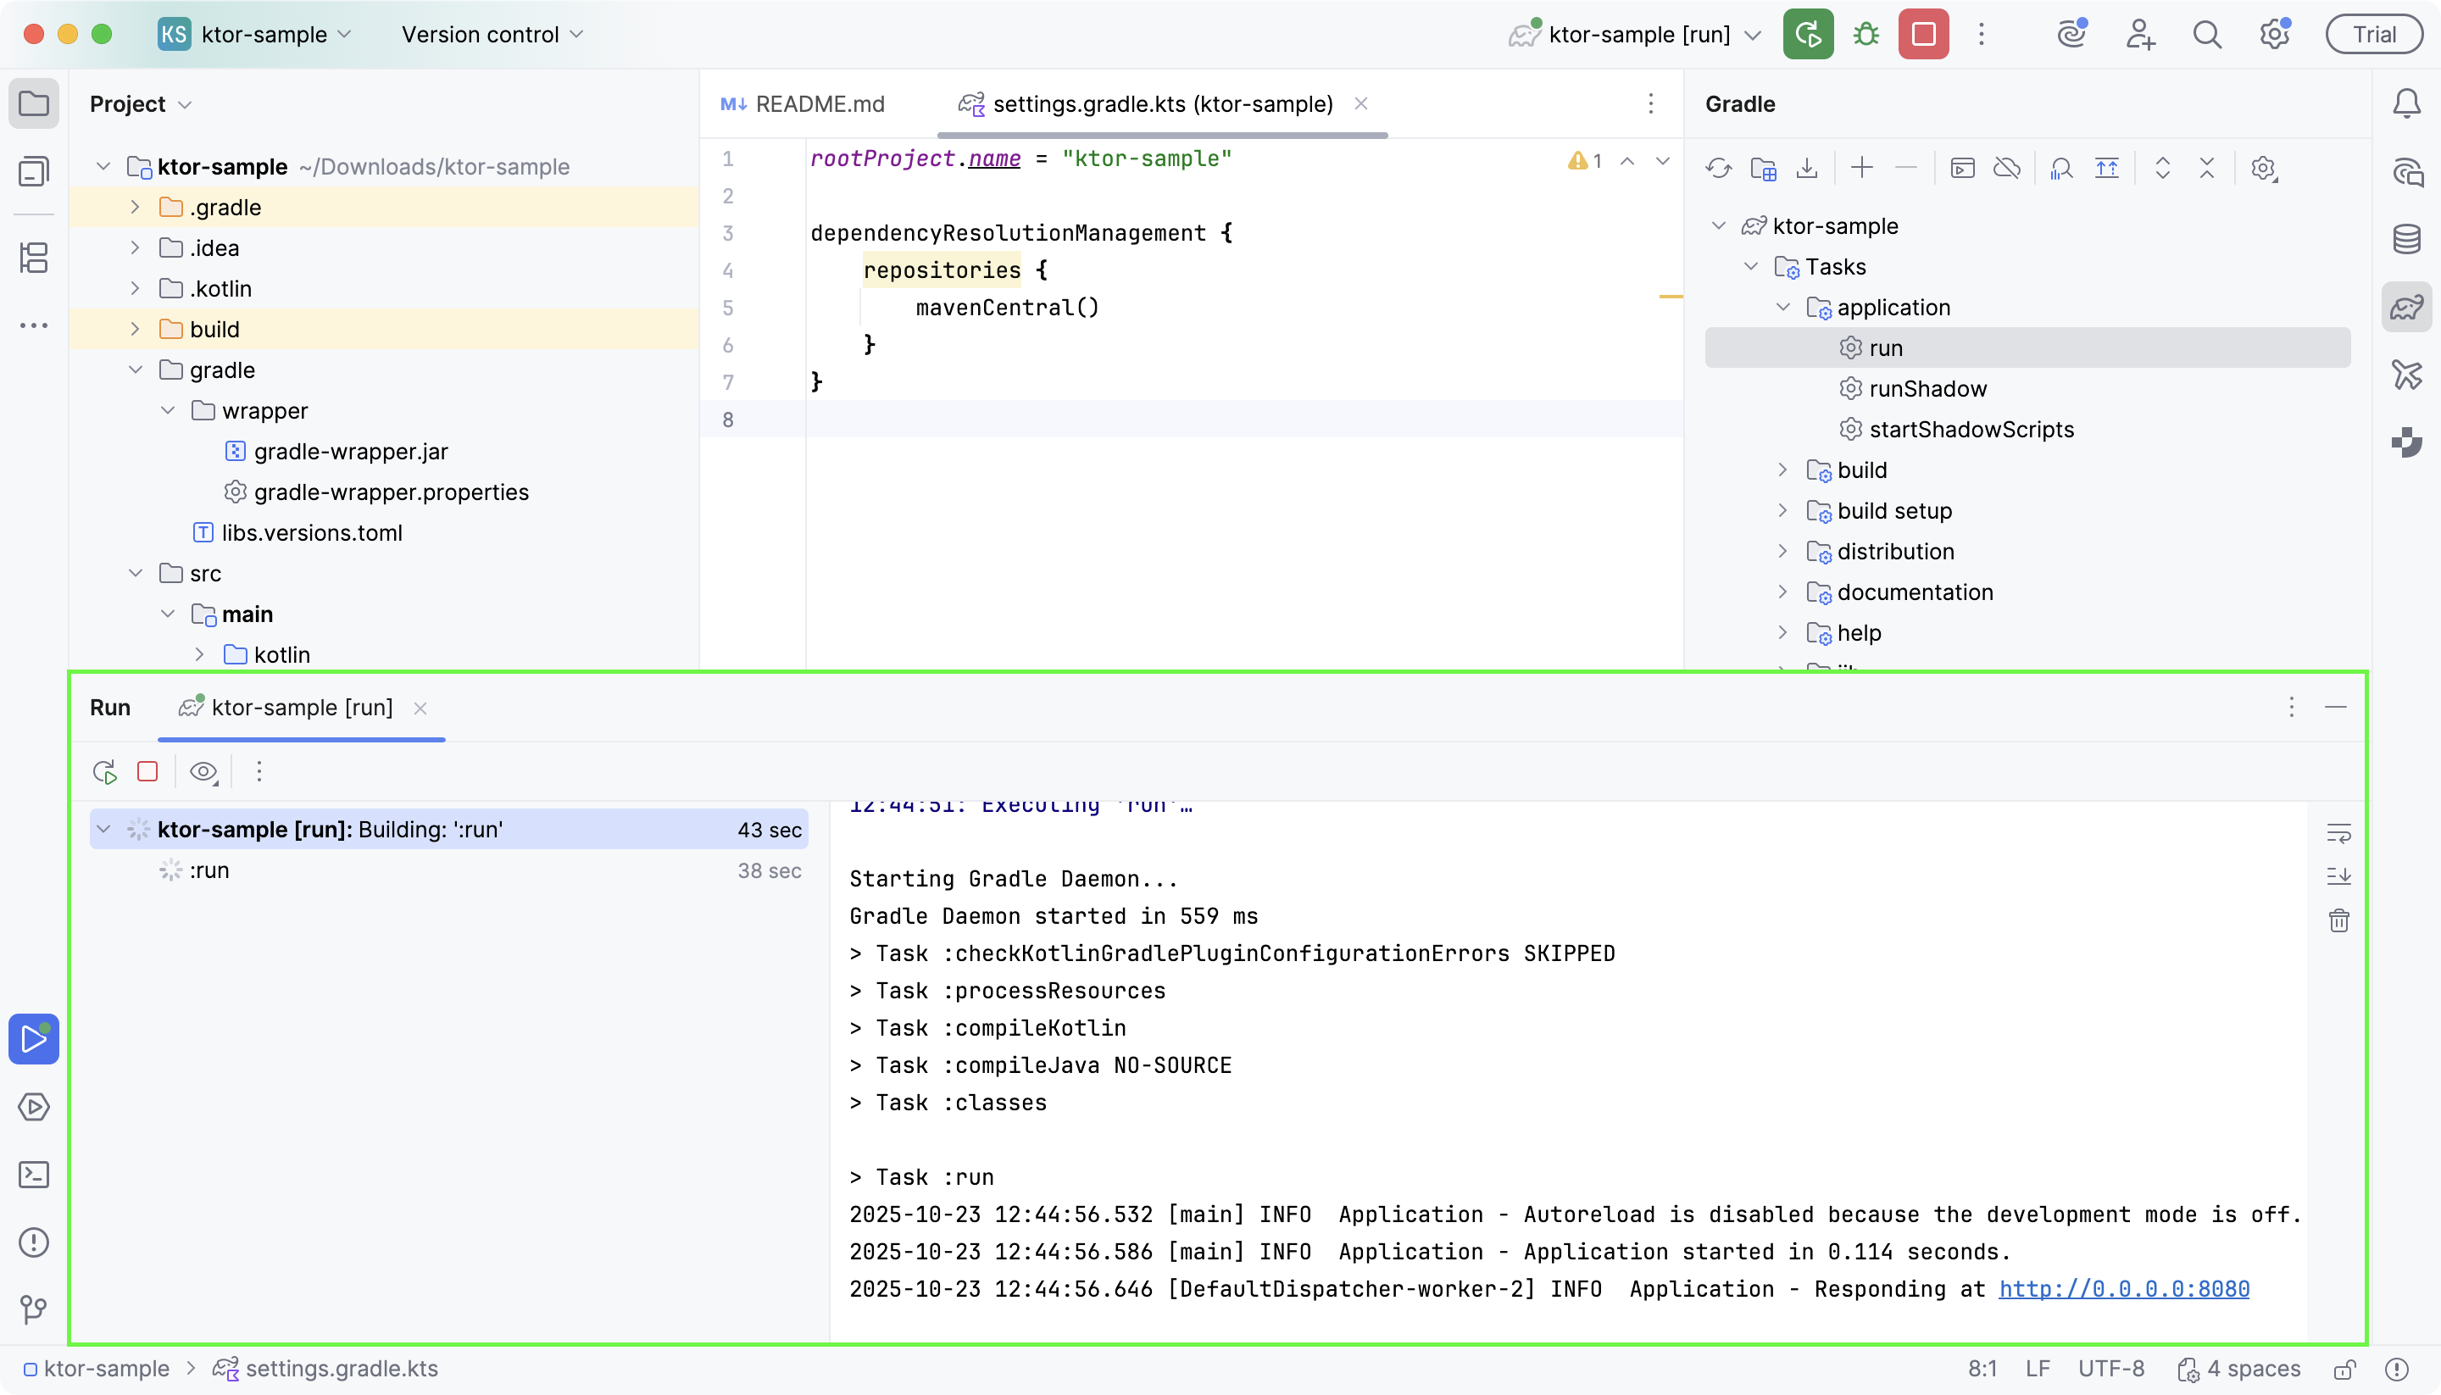Open the Git tool window from the sidebar
Image resolution: width=2441 pixels, height=1395 pixels.
35,1309
